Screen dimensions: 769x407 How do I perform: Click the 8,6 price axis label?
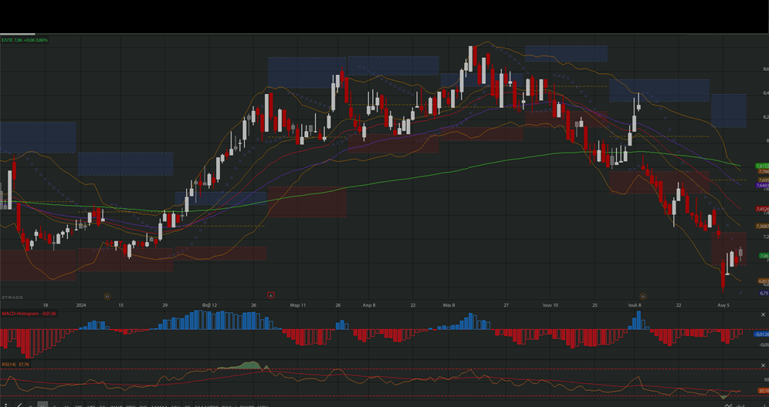766,69
